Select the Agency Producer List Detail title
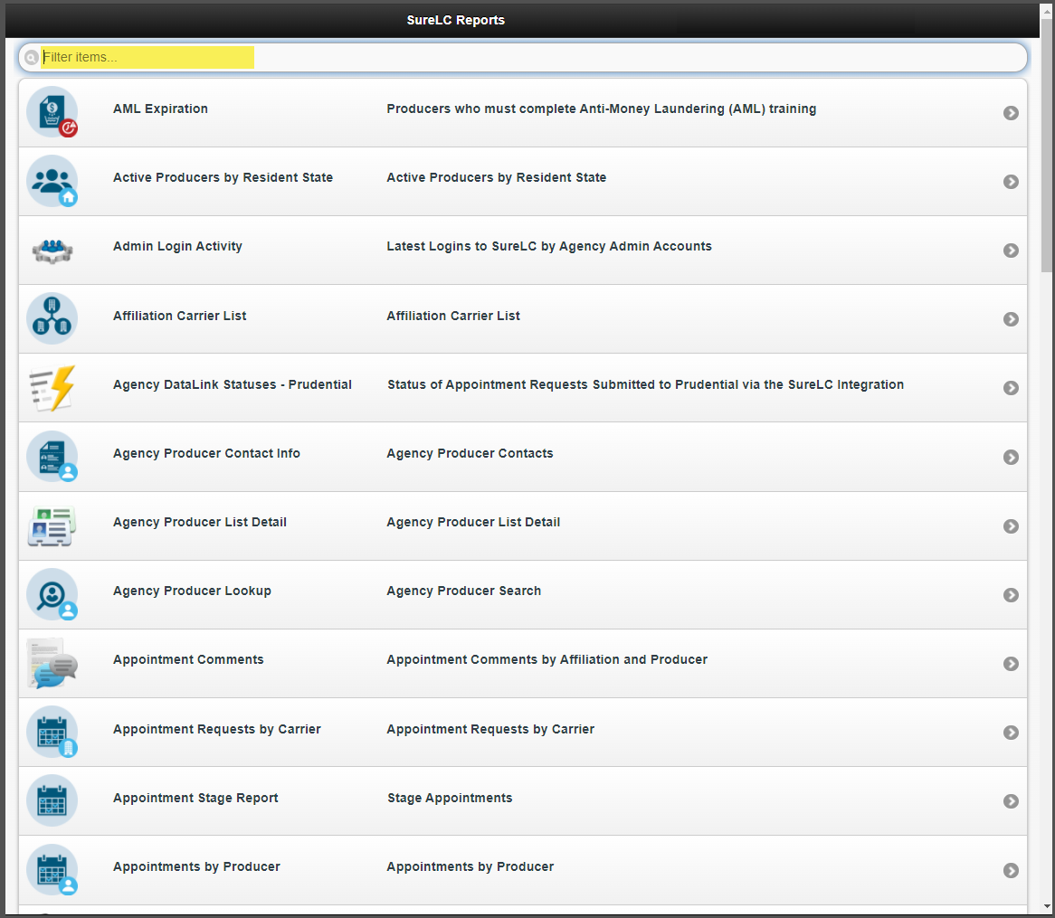 tap(200, 522)
